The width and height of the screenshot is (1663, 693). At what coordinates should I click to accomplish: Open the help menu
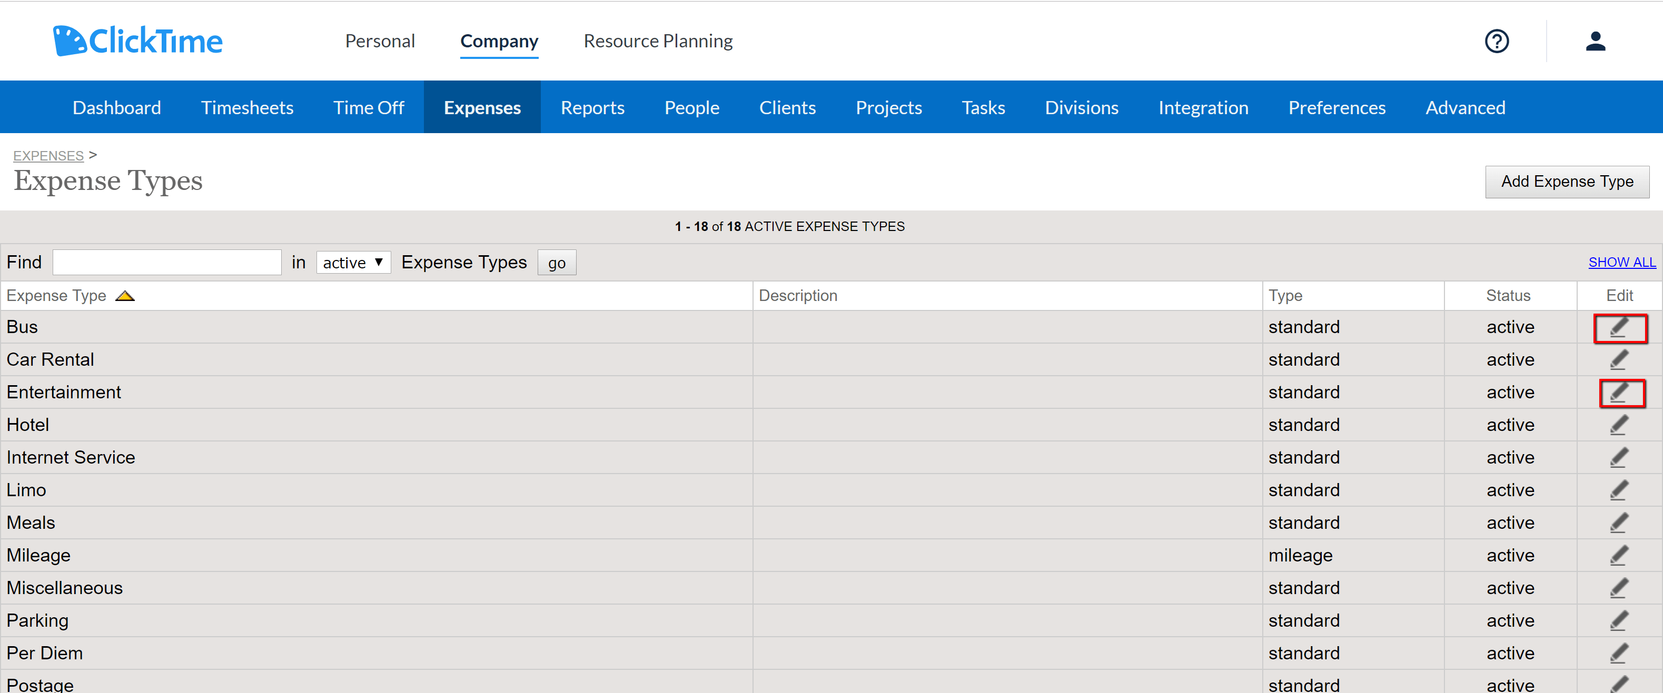(1497, 41)
